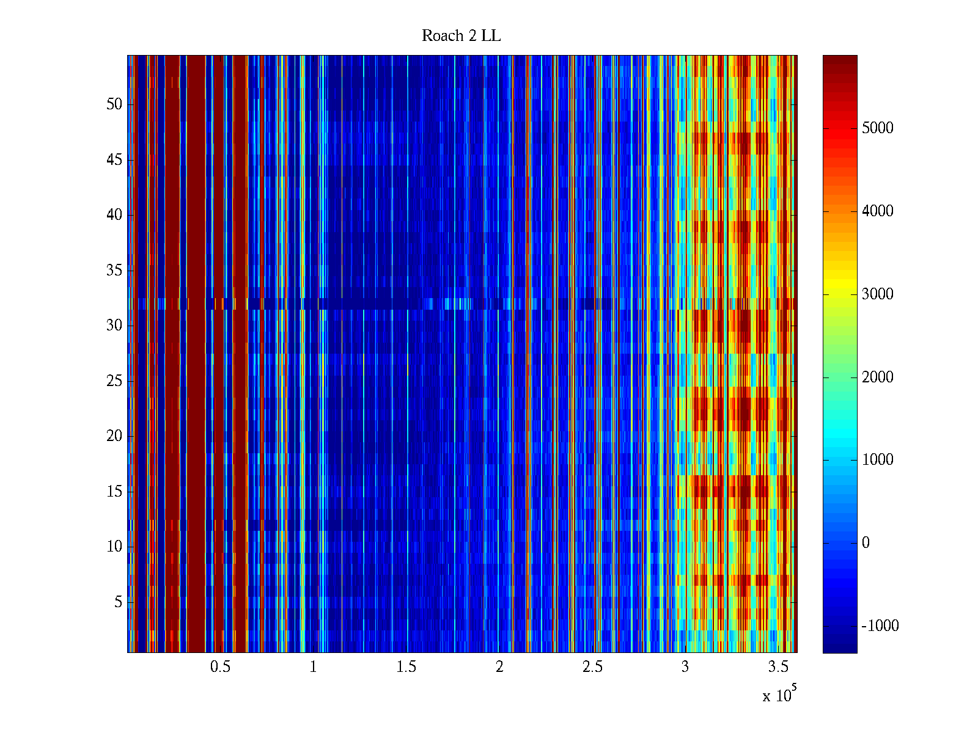Click the colorbar tick label 5000

click(877, 128)
